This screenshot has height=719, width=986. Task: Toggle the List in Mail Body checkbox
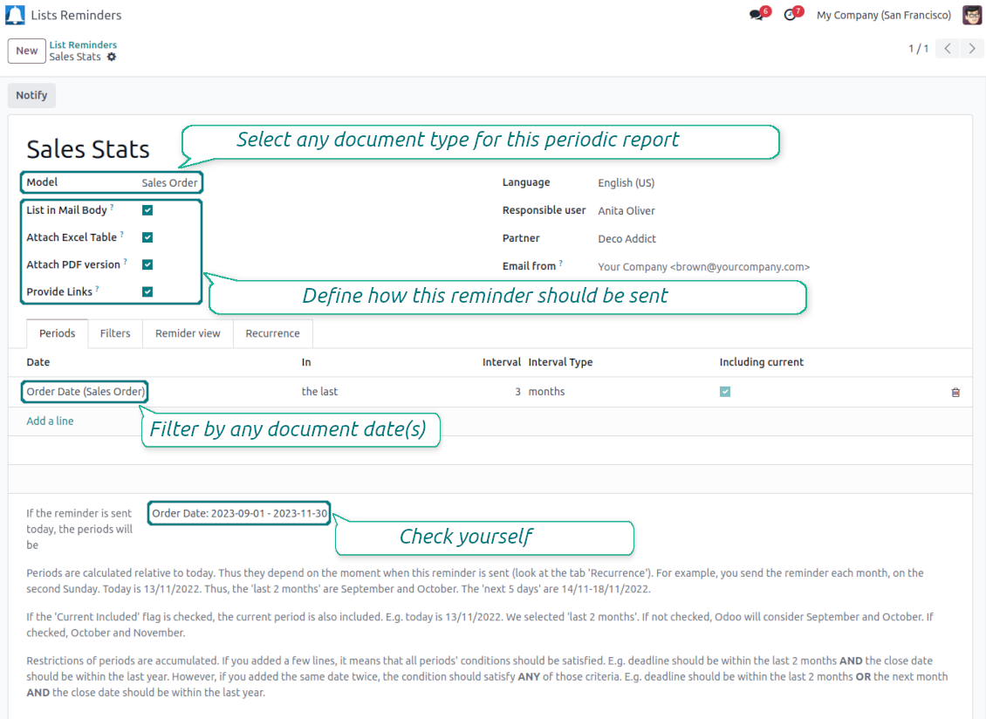click(147, 210)
